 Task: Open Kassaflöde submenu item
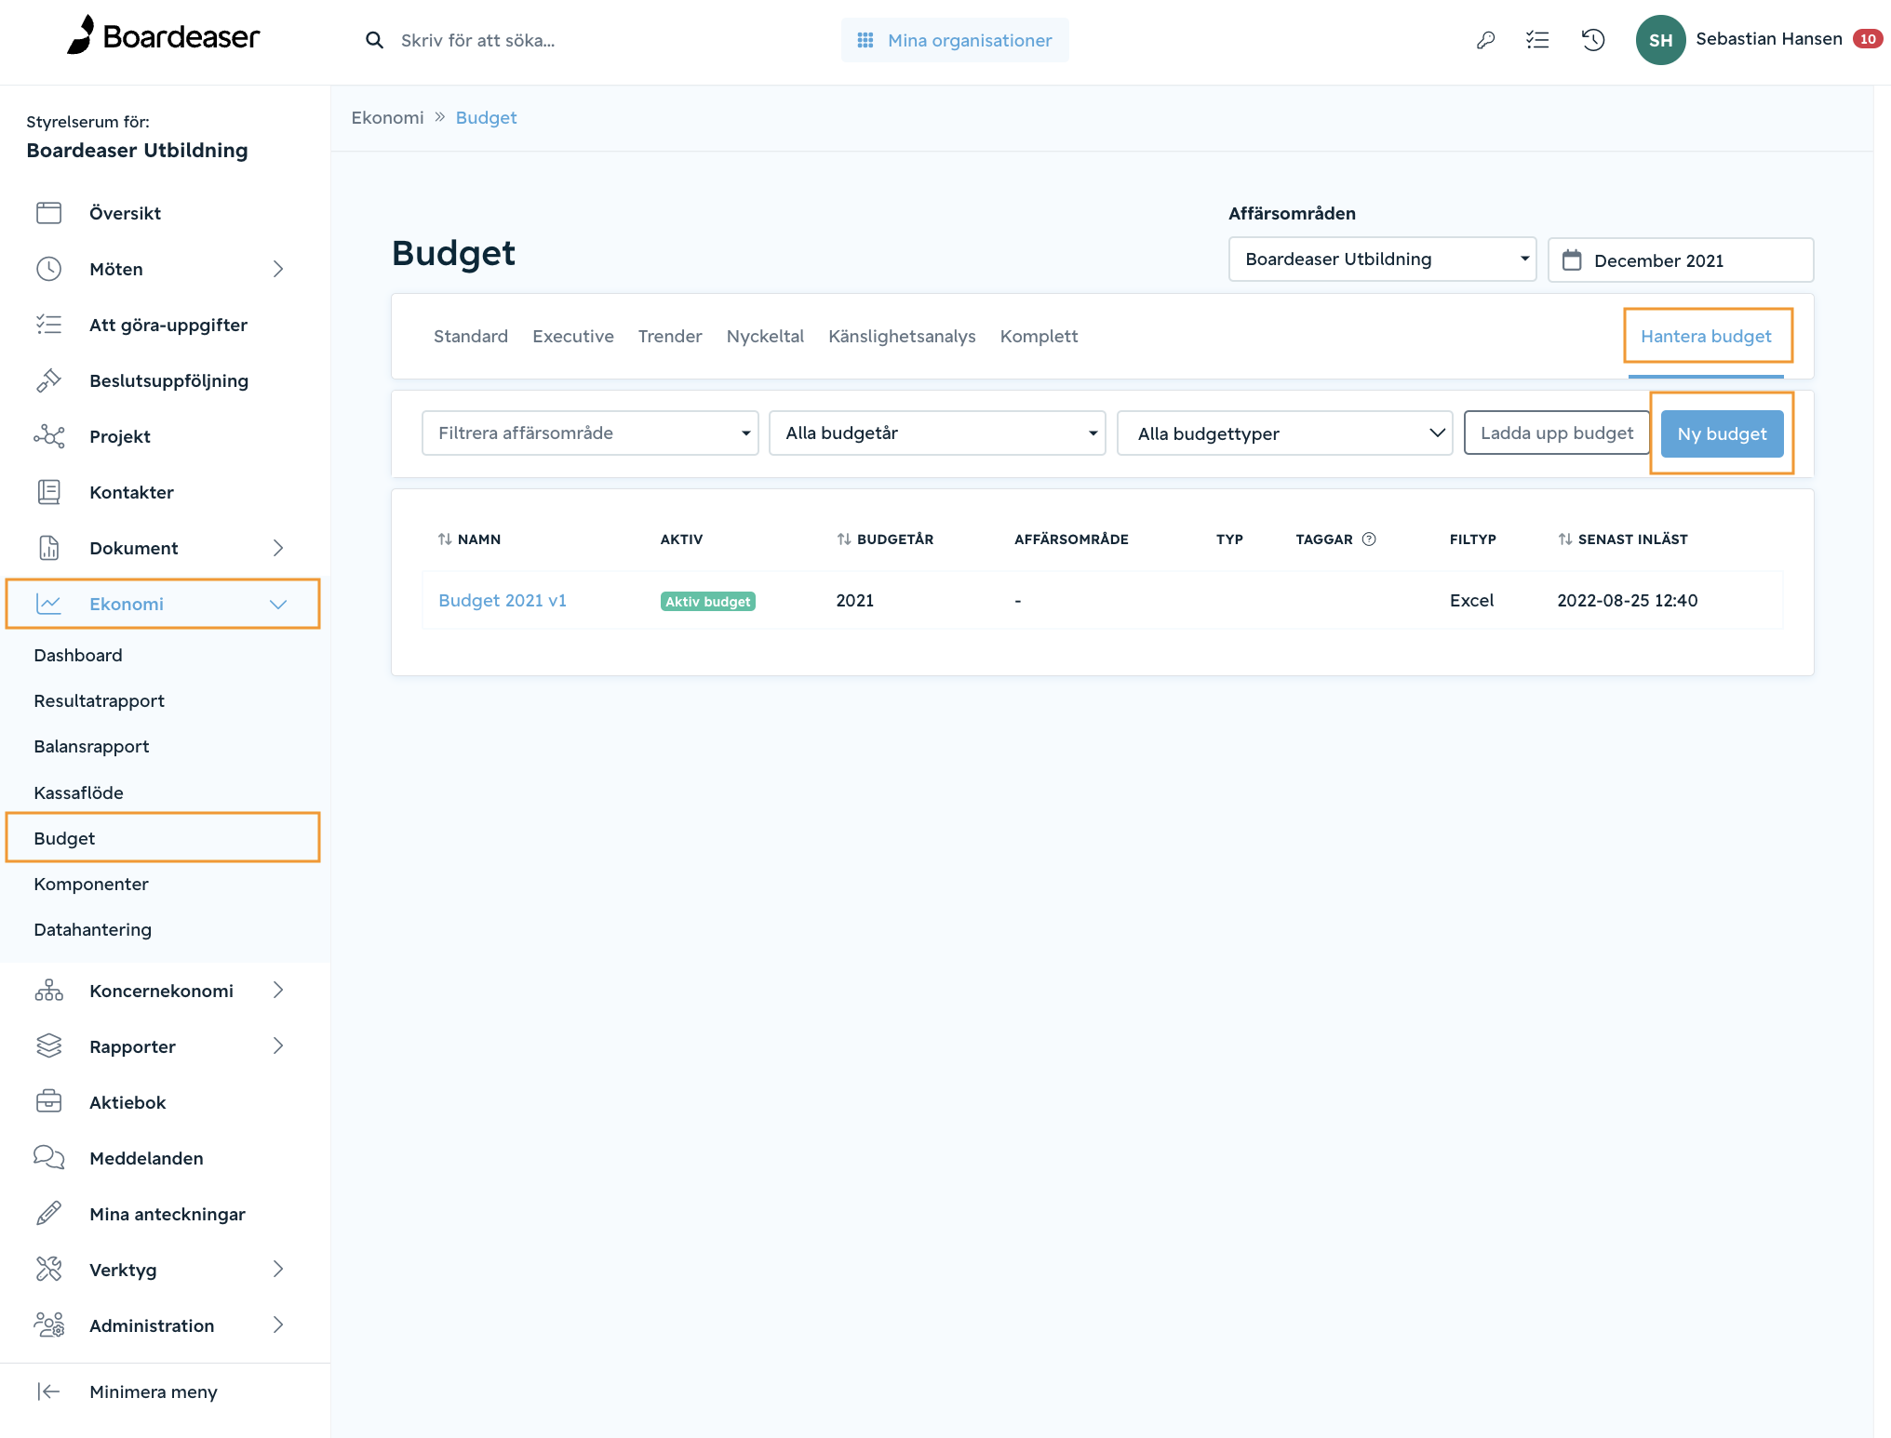tap(78, 793)
